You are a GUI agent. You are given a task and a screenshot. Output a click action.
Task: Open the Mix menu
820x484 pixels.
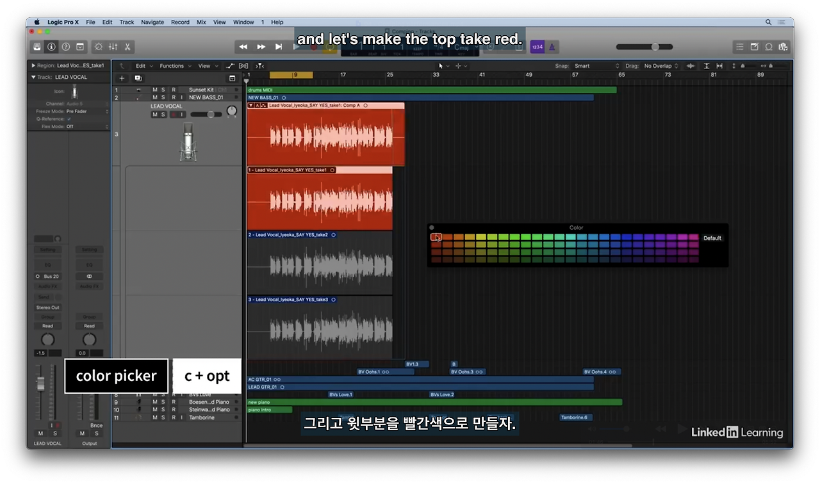click(201, 22)
